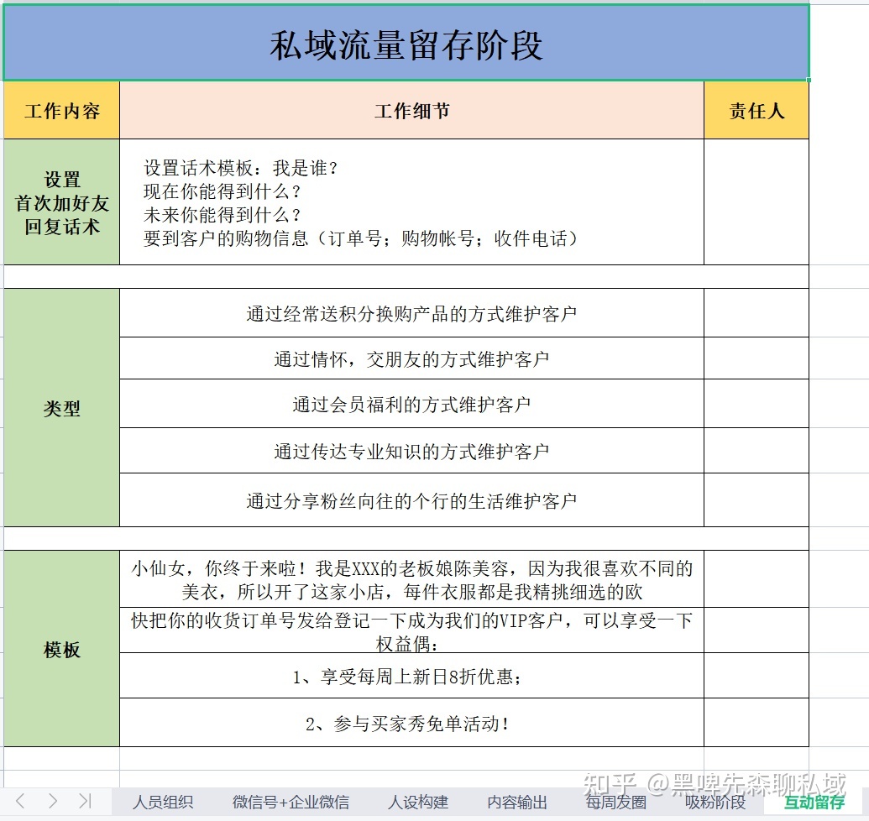Switch to the 吸粉阶段 sheet tab
The height and width of the screenshot is (821, 869).
coord(715,802)
